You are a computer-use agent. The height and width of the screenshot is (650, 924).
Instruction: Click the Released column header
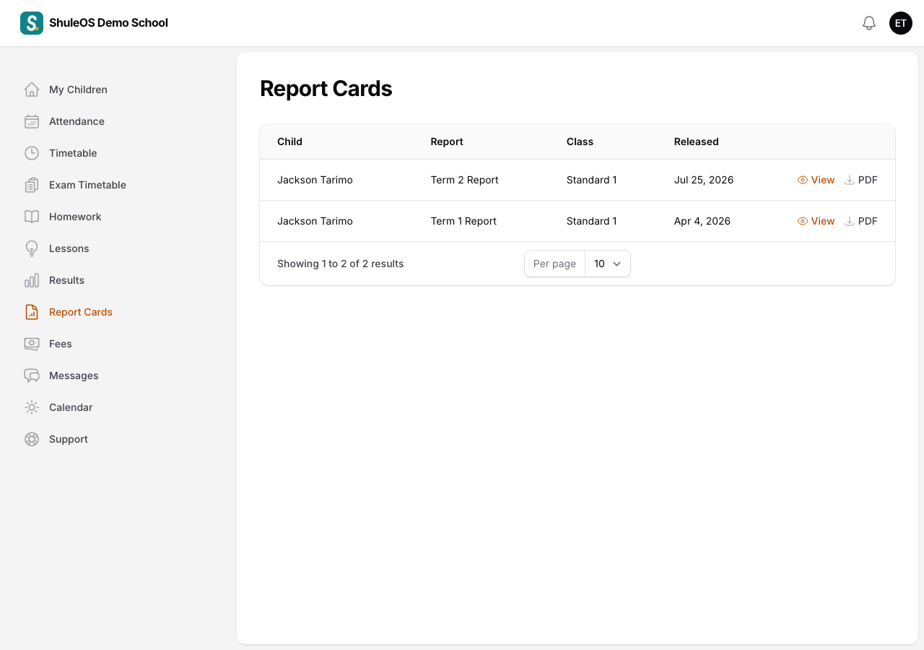point(696,142)
